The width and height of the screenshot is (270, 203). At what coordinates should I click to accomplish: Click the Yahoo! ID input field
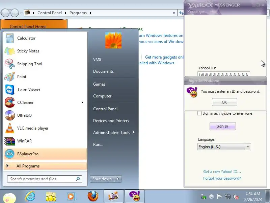(224, 74)
